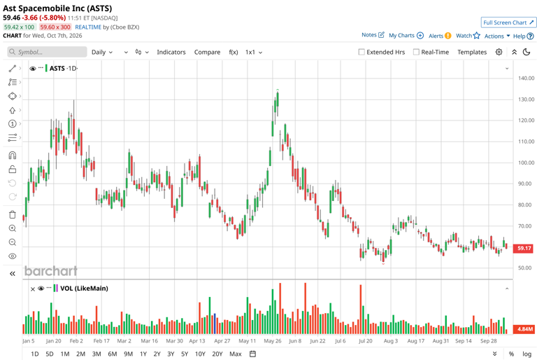Open the f(x) expressions tool

tap(234, 52)
